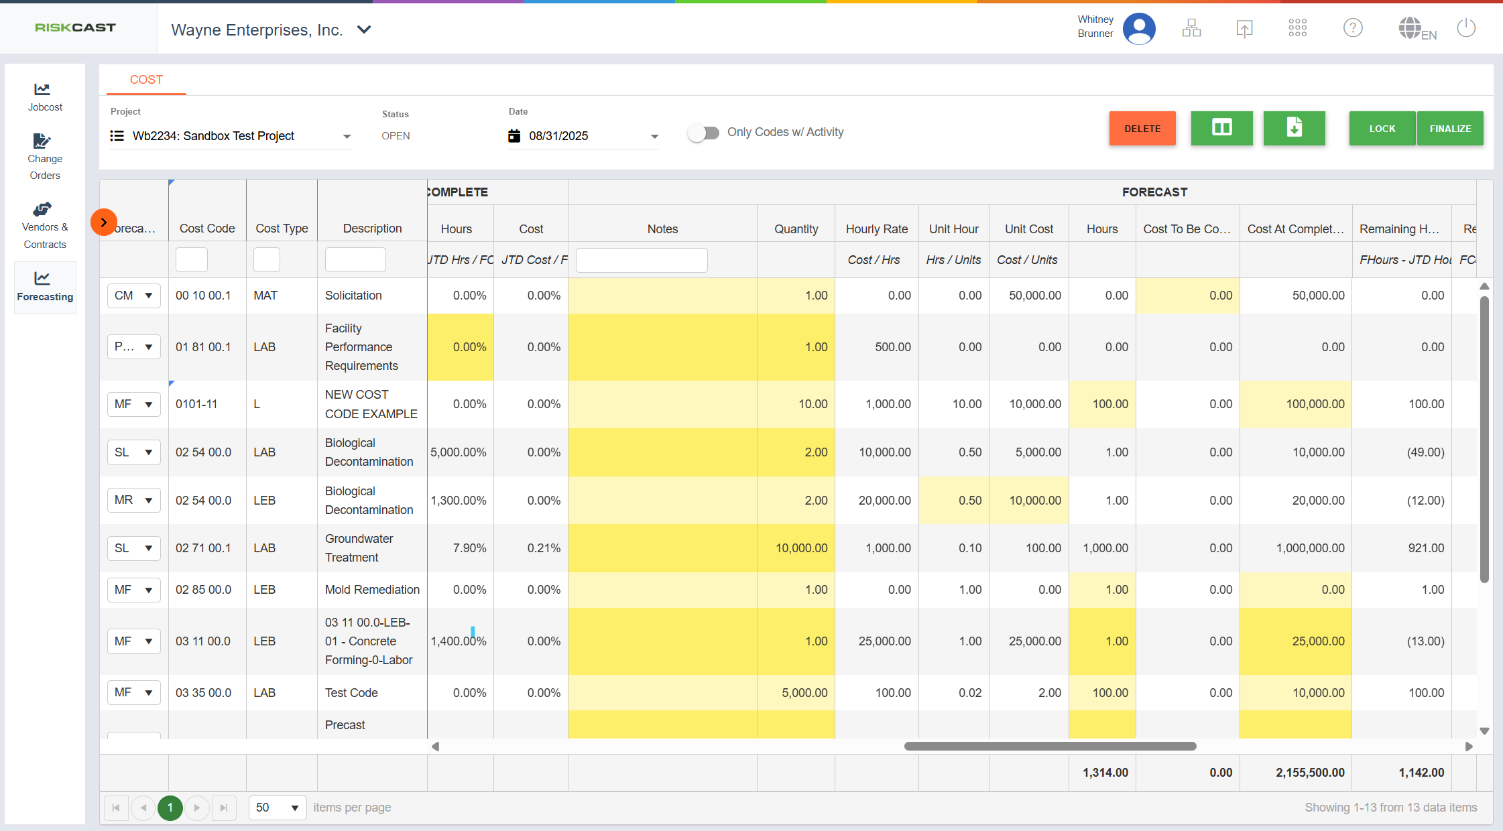Expand the orange side panel arrow
This screenshot has width=1503, height=831.
(104, 222)
